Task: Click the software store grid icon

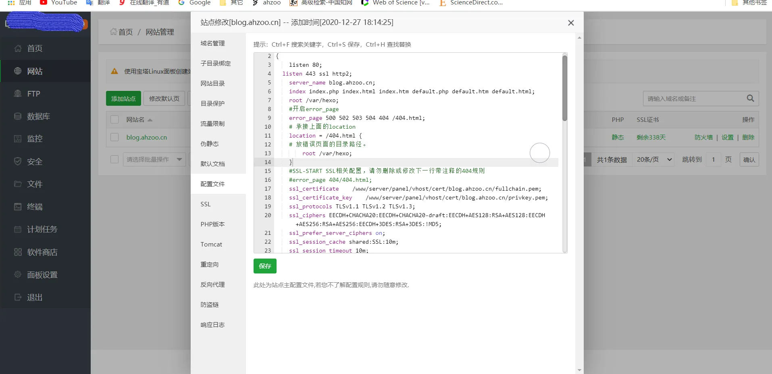Action: [18, 252]
